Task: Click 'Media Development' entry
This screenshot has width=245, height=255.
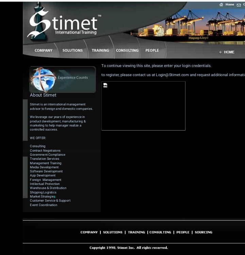Action: tap(44, 167)
